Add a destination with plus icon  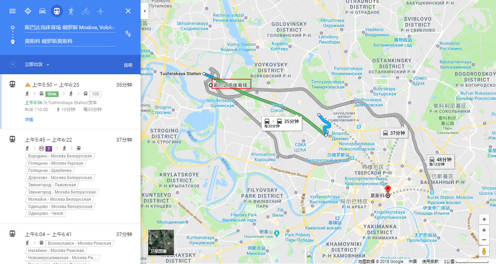pyautogui.click(x=13, y=65)
